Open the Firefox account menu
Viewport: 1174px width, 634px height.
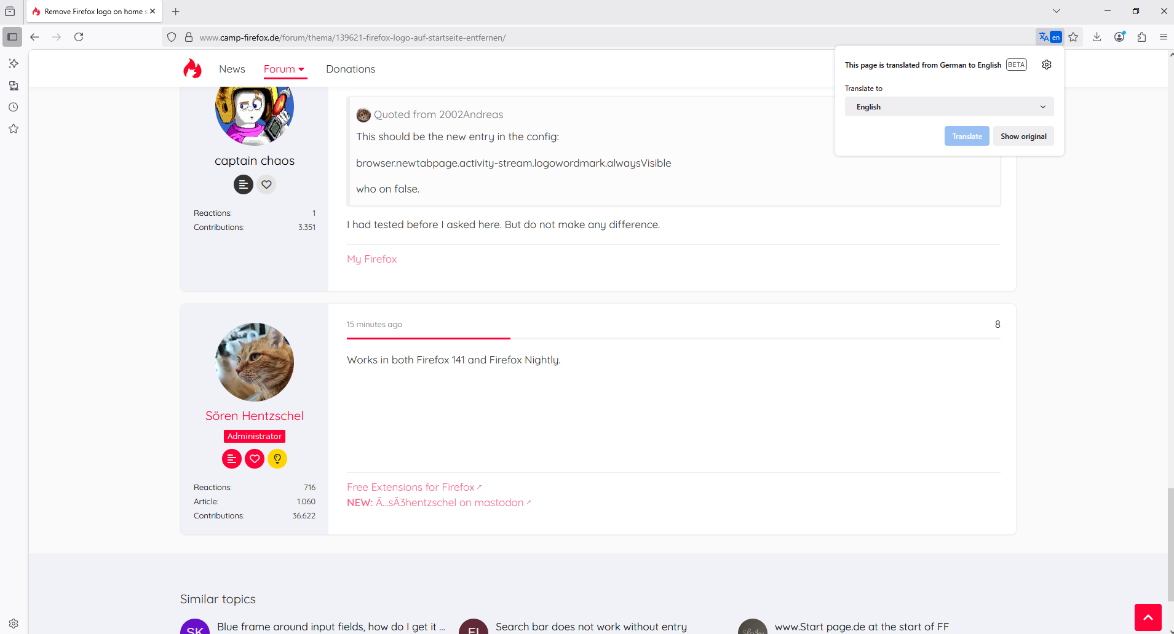(1119, 37)
